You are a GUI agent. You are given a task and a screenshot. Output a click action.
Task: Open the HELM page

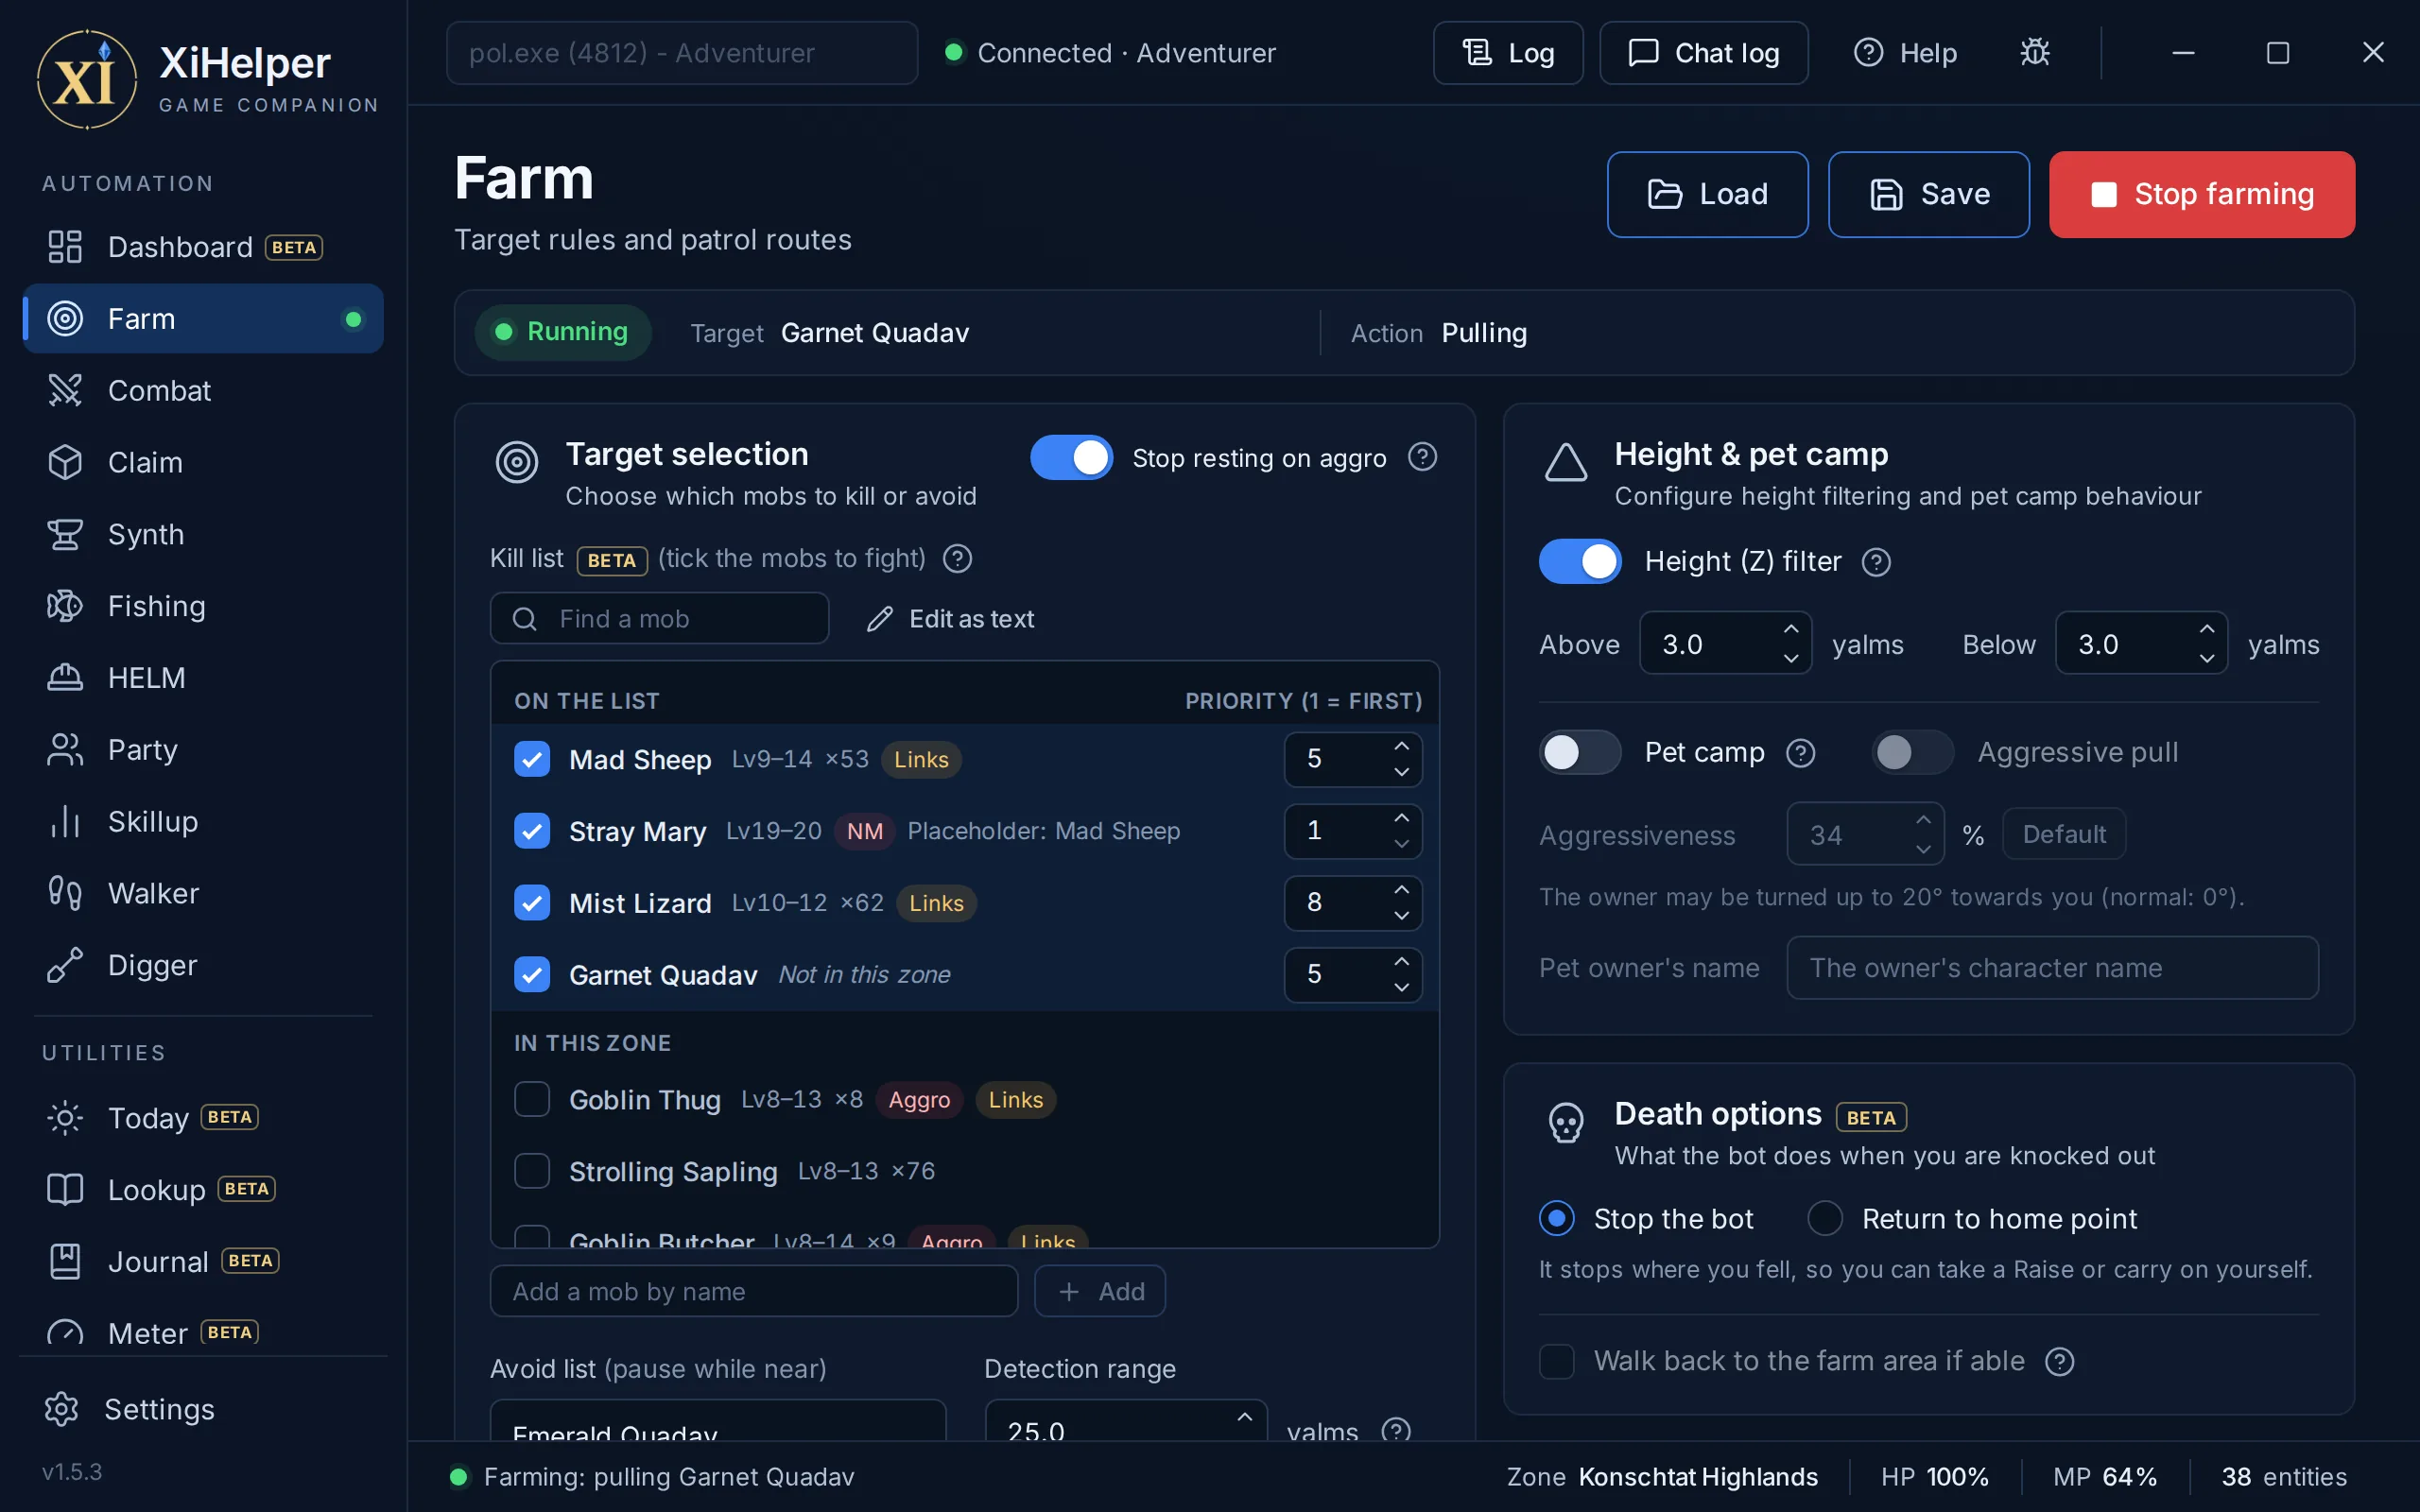pyautogui.click(x=203, y=678)
